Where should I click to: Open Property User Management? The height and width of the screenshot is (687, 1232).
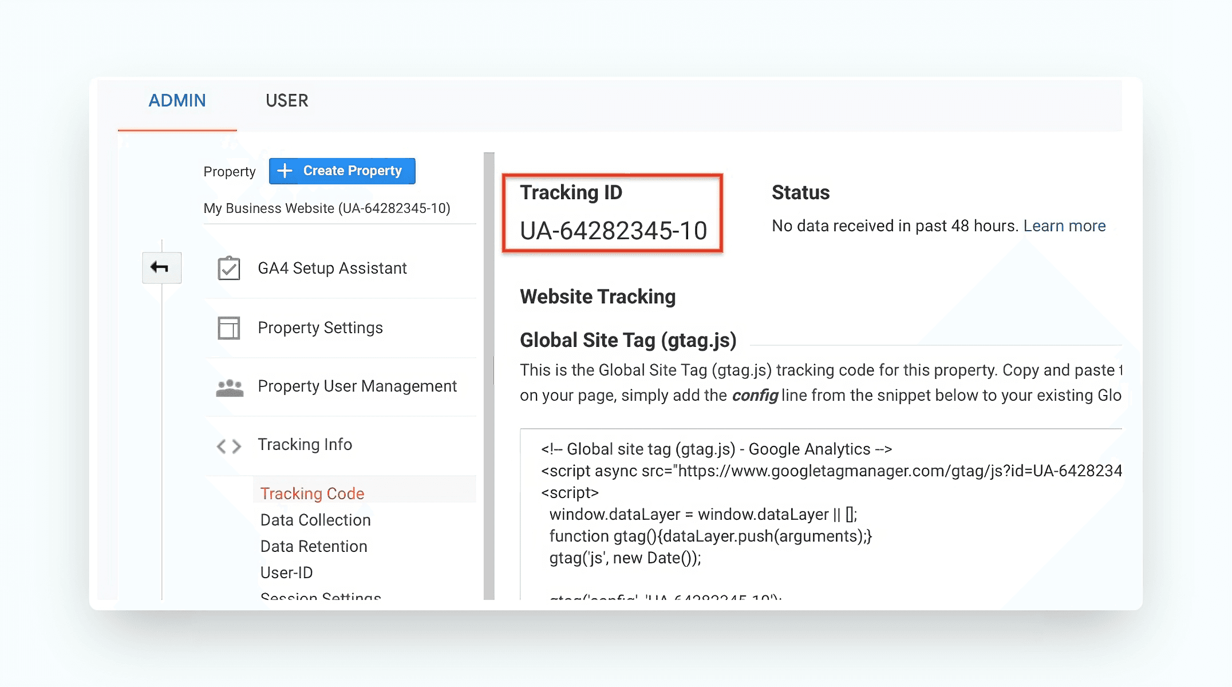point(357,386)
